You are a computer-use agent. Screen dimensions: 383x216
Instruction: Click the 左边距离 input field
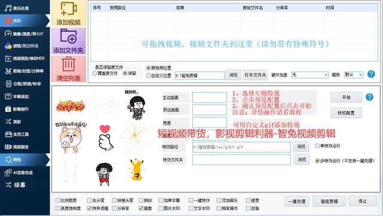209,98
